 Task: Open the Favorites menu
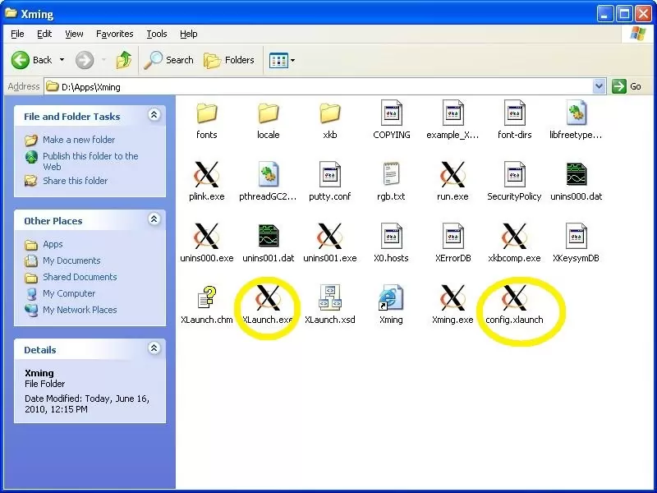(x=114, y=34)
